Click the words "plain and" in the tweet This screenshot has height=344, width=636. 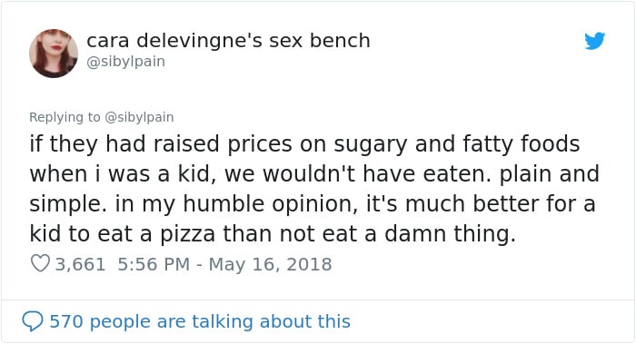[x=549, y=174]
